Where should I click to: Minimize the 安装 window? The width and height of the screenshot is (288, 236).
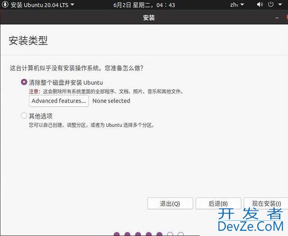tap(277, 18)
